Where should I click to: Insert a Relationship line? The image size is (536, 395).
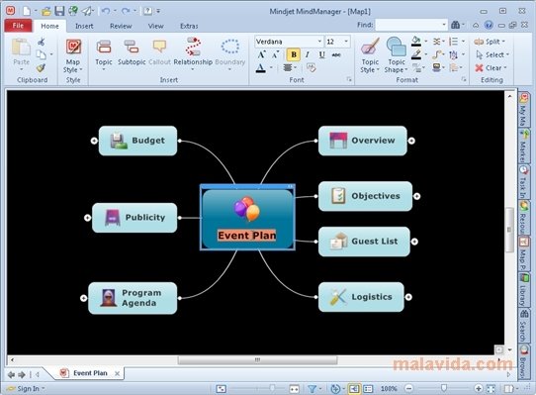193,47
